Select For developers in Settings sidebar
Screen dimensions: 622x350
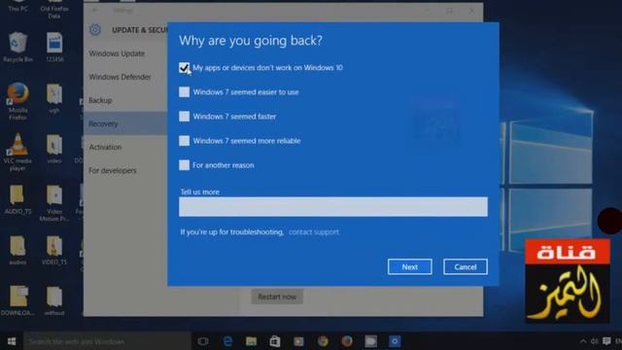click(113, 171)
